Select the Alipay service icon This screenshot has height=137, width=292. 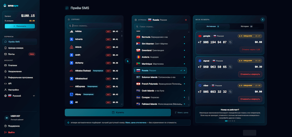pos(71,94)
